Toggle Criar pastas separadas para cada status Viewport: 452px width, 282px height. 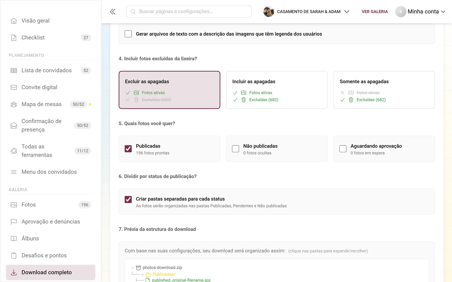tap(128, 200)
